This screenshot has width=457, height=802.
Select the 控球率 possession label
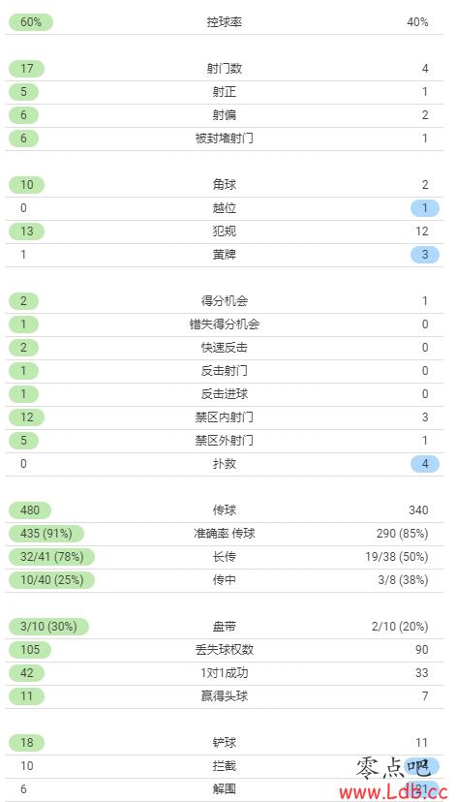pyautogui.click(x=224, y=22)
